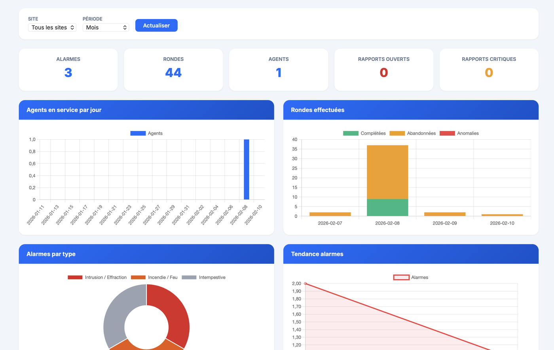Toggle the Anomalies legend item

coord(459,133)
